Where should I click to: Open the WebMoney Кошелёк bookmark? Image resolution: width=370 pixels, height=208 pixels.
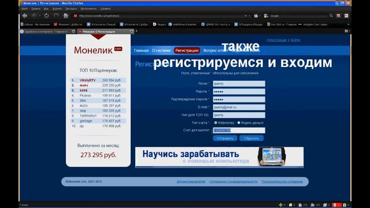tap(183, 24)
